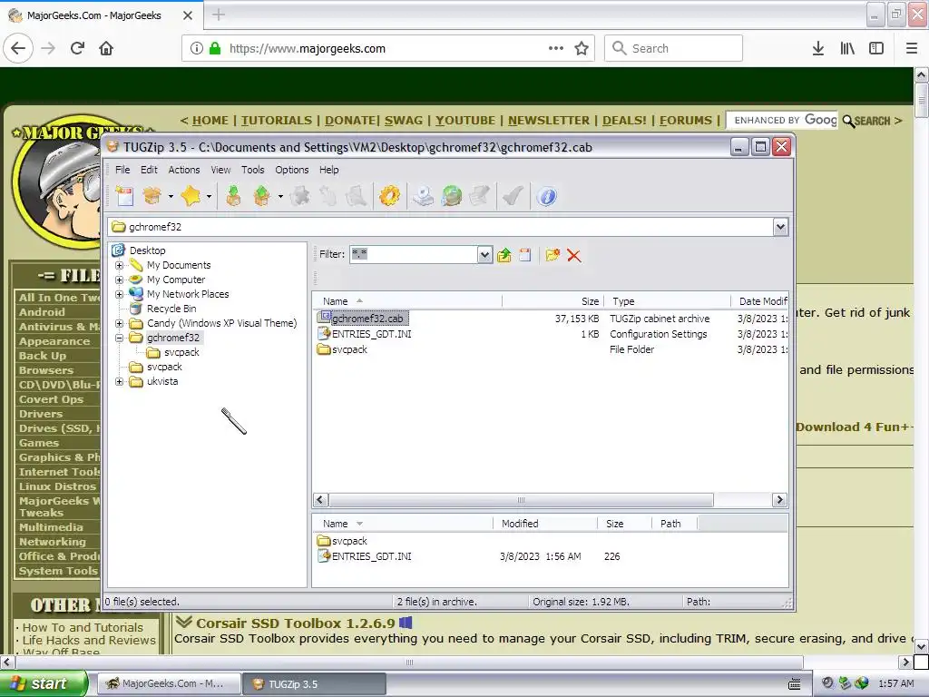Bookmark this page with star icon

[582, 49]
